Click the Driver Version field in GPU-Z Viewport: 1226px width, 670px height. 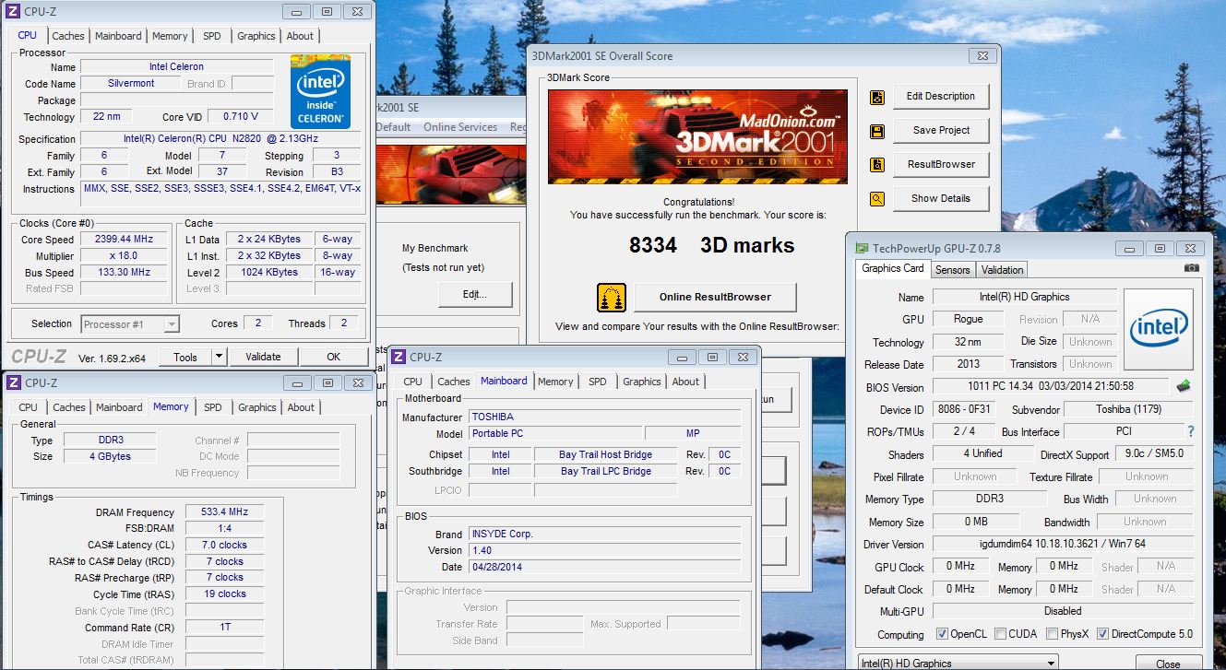(x=1063, y=545)
